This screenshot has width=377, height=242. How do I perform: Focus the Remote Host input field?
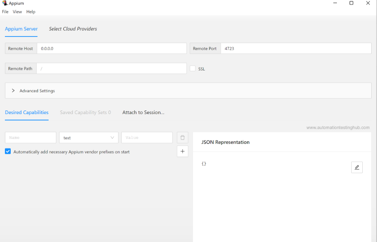112,48
